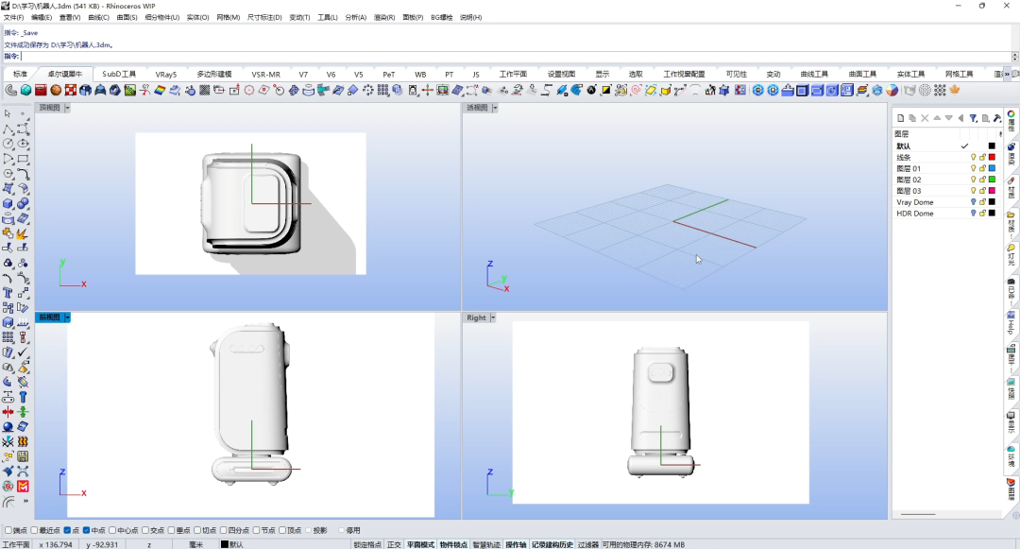Click the red circle curve icon

(x=249, y=91)
